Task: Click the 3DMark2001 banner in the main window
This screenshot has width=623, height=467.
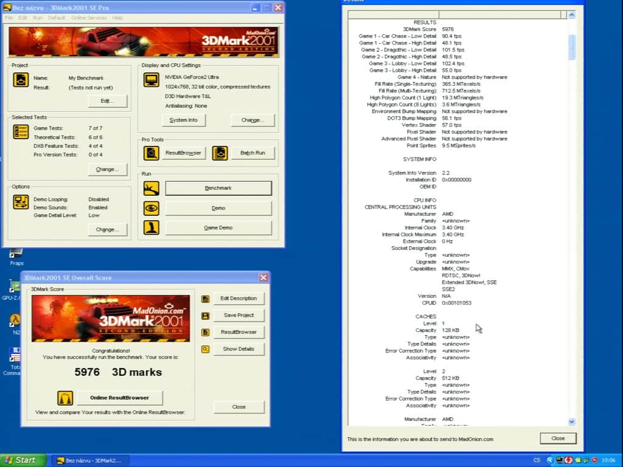Action: (144, 42)
